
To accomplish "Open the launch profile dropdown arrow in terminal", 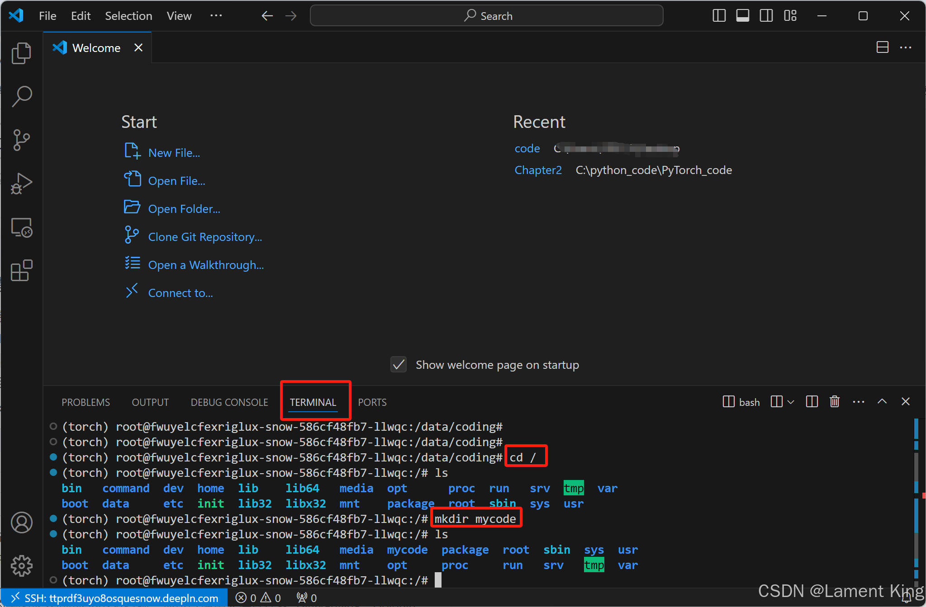I will 791,402.
